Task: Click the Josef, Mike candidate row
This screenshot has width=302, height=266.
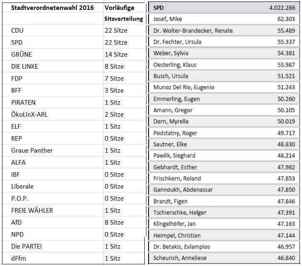Action: (224, 19)
